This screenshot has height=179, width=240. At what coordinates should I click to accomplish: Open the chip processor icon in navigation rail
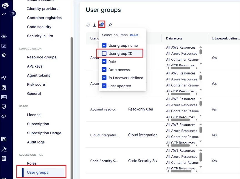[4, 55]
